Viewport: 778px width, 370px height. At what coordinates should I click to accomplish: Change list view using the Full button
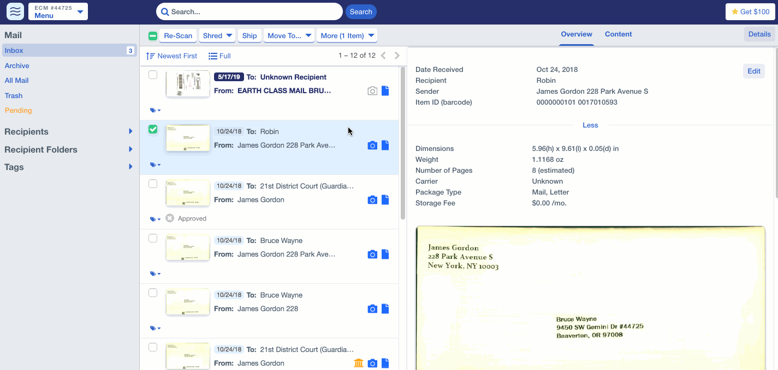tap(219, 56)
